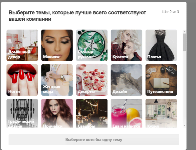The image size is (196, 150).
Task: Select the Красота topic tile
Action: click(127, 45)
